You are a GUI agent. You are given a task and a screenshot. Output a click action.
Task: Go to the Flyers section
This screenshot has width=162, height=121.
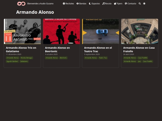pos(118,4)
